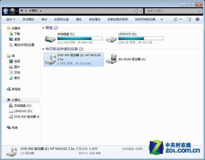Maximize the Explorer window
Image resolution: width=205 pixels, height=160 pixels.
tap(191, 5)
